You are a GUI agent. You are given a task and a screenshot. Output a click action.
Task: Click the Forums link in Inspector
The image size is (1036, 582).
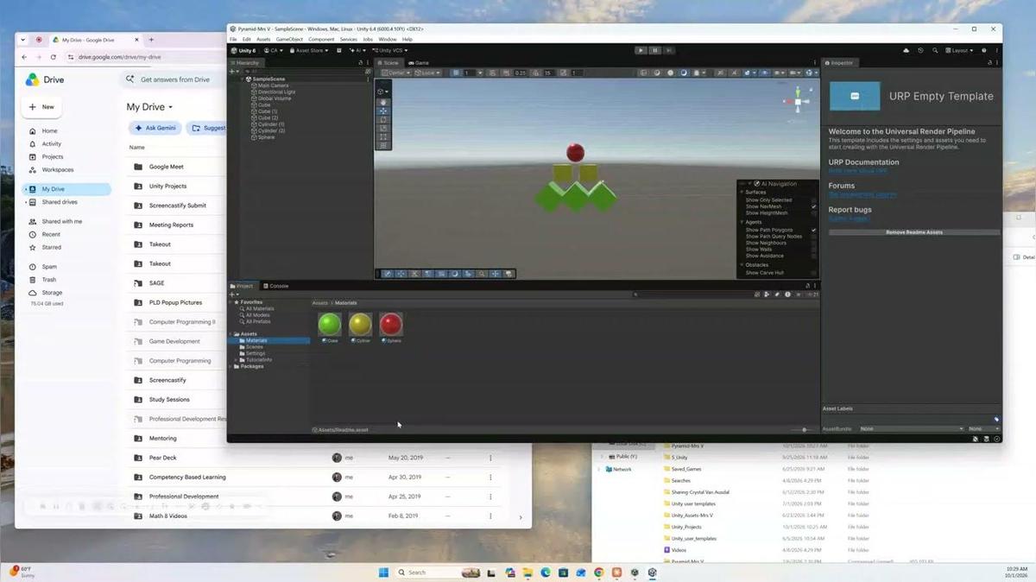[862, 194]
